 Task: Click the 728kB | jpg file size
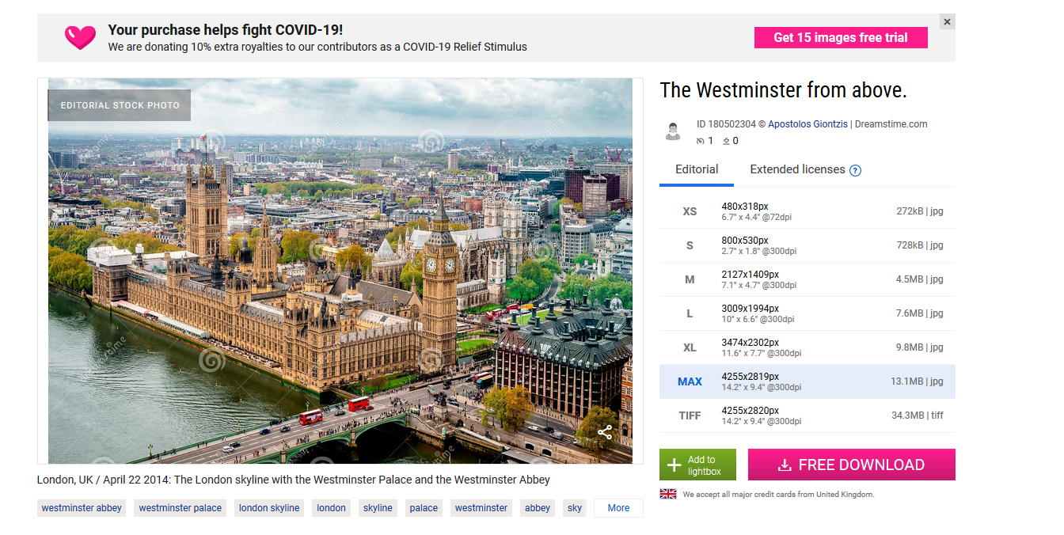point(920,245)
